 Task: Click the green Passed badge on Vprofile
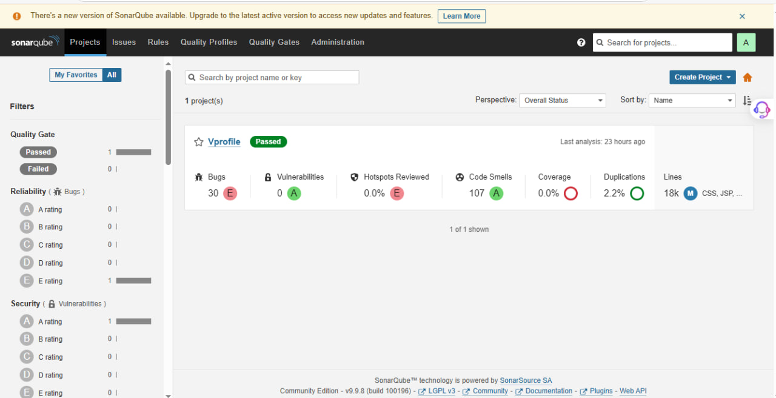click(268, 142)
